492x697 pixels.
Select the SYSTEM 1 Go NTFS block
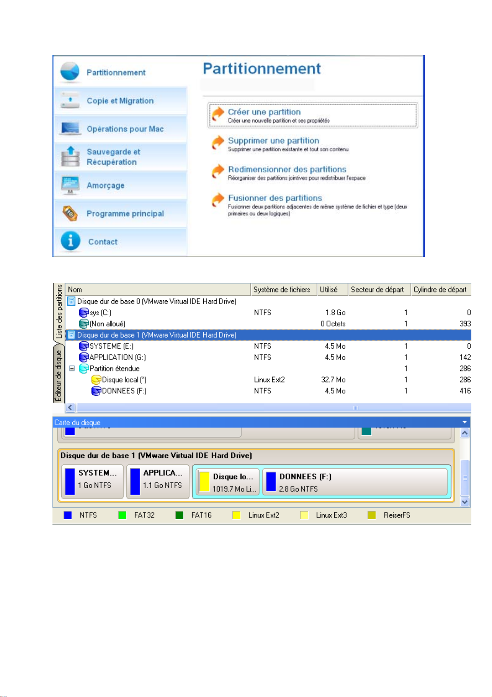(93, 481)
